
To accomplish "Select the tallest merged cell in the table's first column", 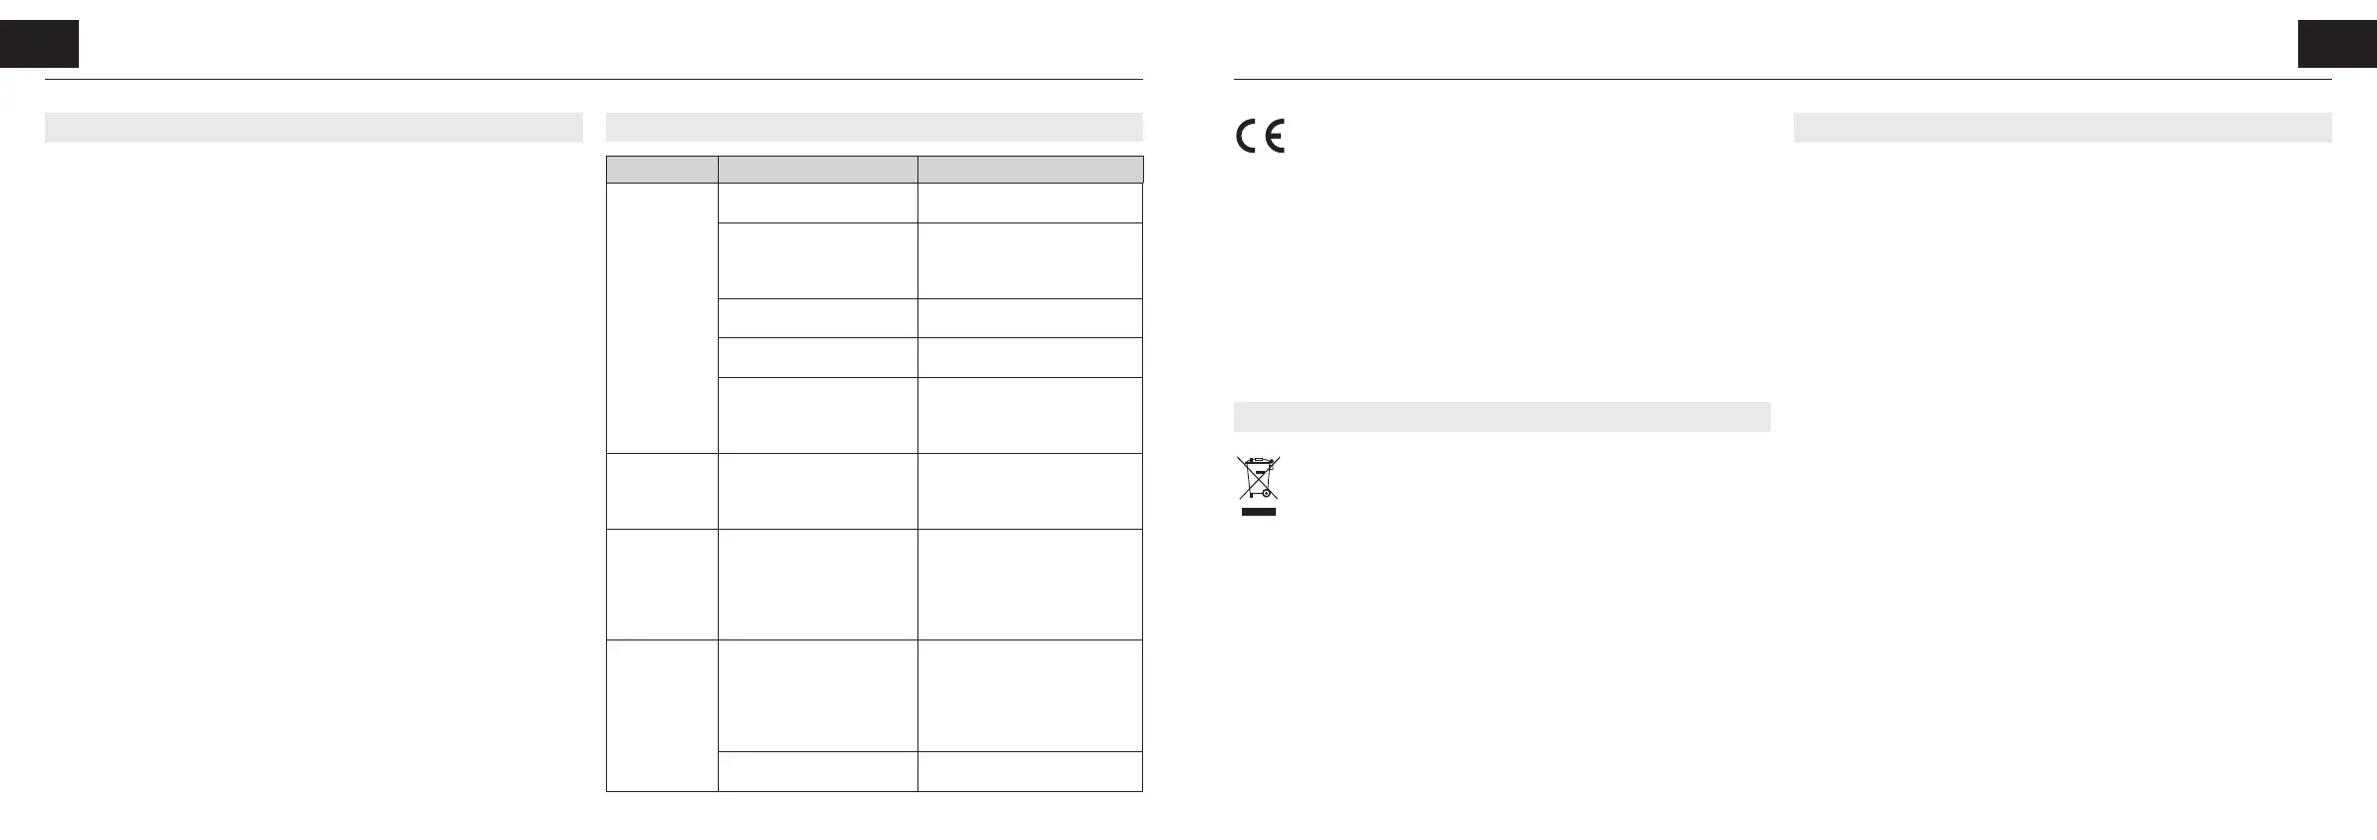I will click(662, 317).
